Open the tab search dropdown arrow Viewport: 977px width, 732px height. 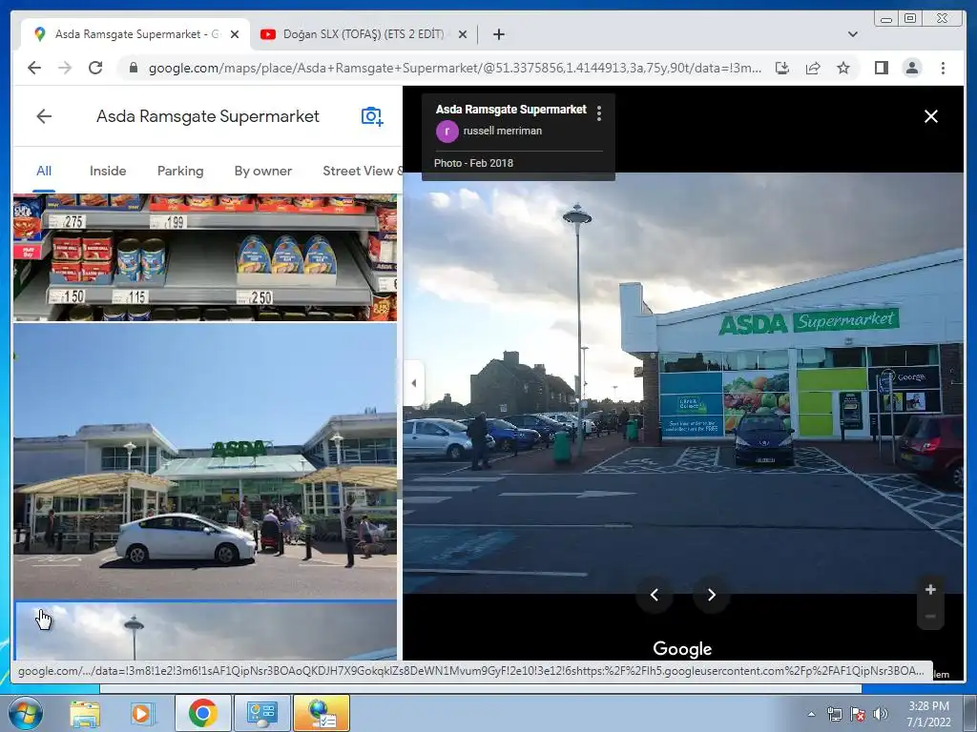[x=853, y=34]
